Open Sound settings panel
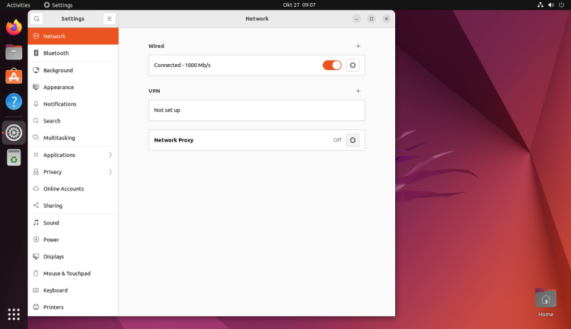 tap(73, 222)
